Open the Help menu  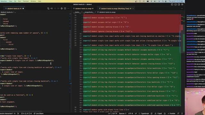coord(39,1)
